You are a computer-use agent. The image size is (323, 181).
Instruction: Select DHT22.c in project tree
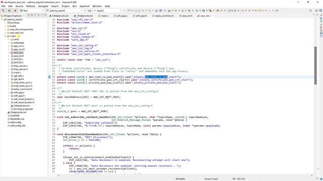tap(18, 59)
